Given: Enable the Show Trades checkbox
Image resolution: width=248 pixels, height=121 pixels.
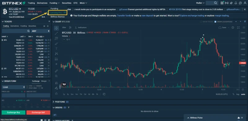Looking at the screenshot, I should tap(201, 22).
